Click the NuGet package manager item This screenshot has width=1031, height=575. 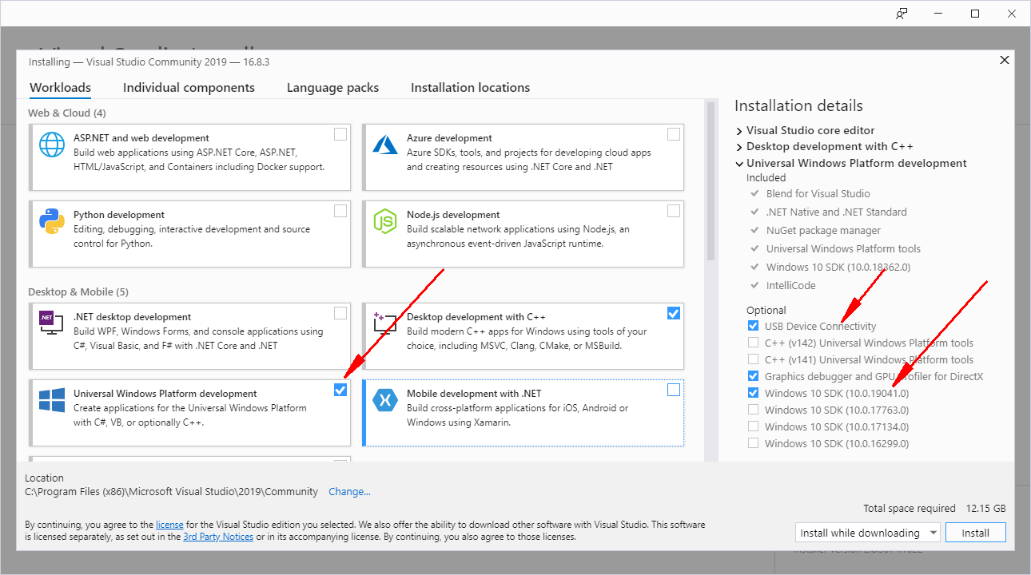pyautogui.click(x=825, y=230)
